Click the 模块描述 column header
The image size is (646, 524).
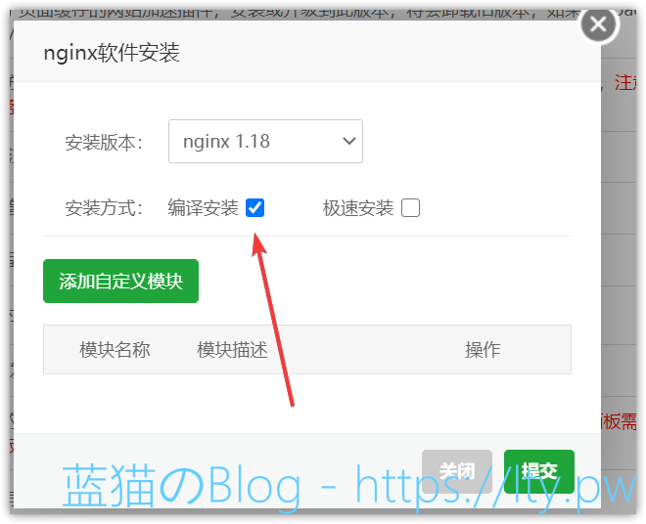(x=232, y=350)
